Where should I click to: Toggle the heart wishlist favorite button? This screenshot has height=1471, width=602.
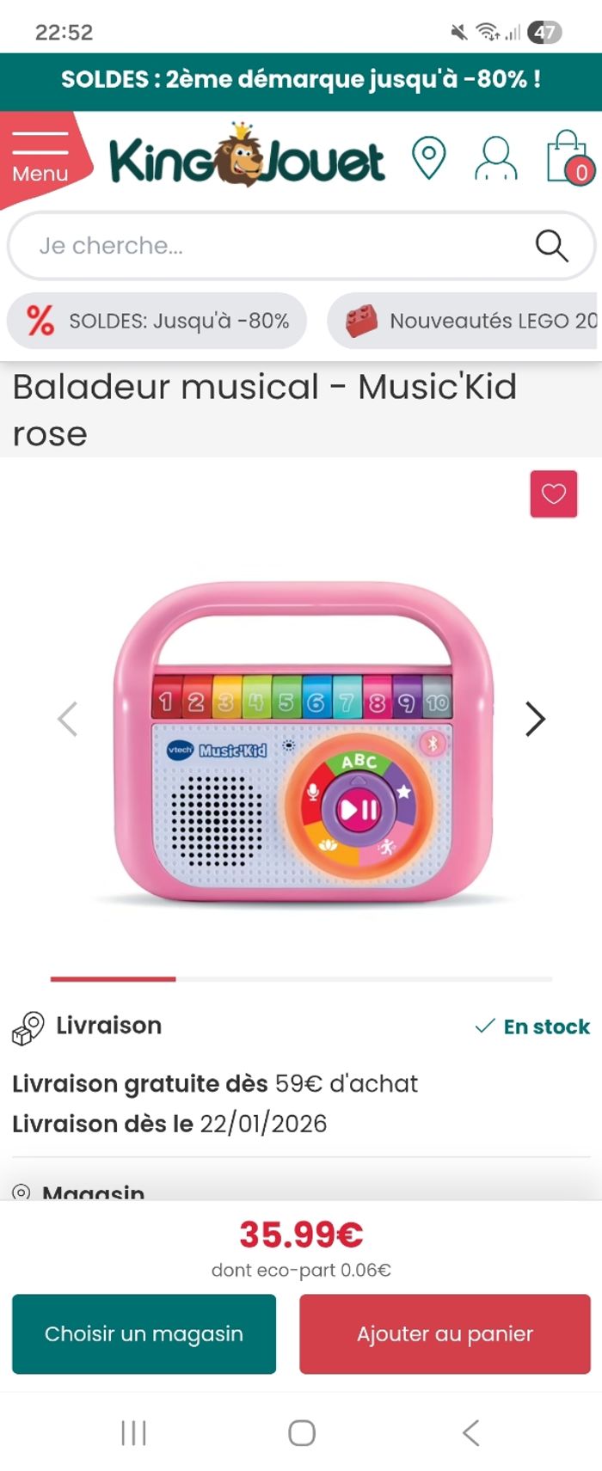[553, 494]
